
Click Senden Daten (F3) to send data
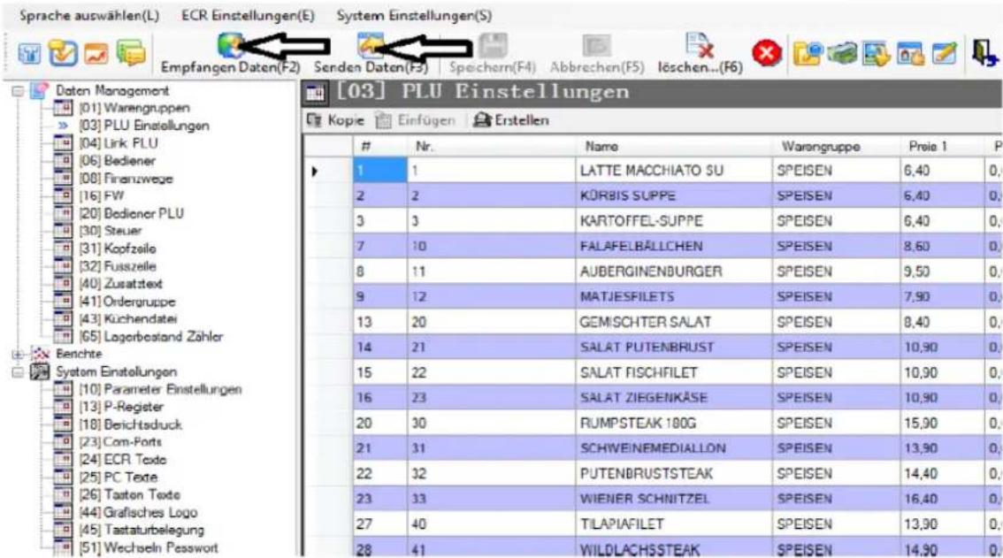tap(371, 54)
